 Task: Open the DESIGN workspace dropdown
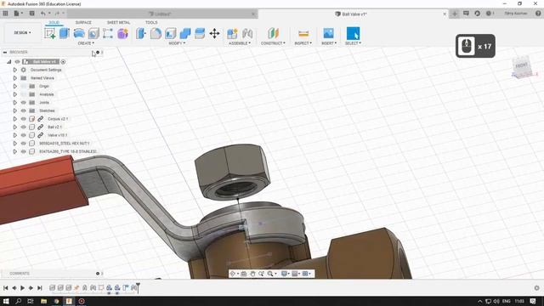(23, 32)
